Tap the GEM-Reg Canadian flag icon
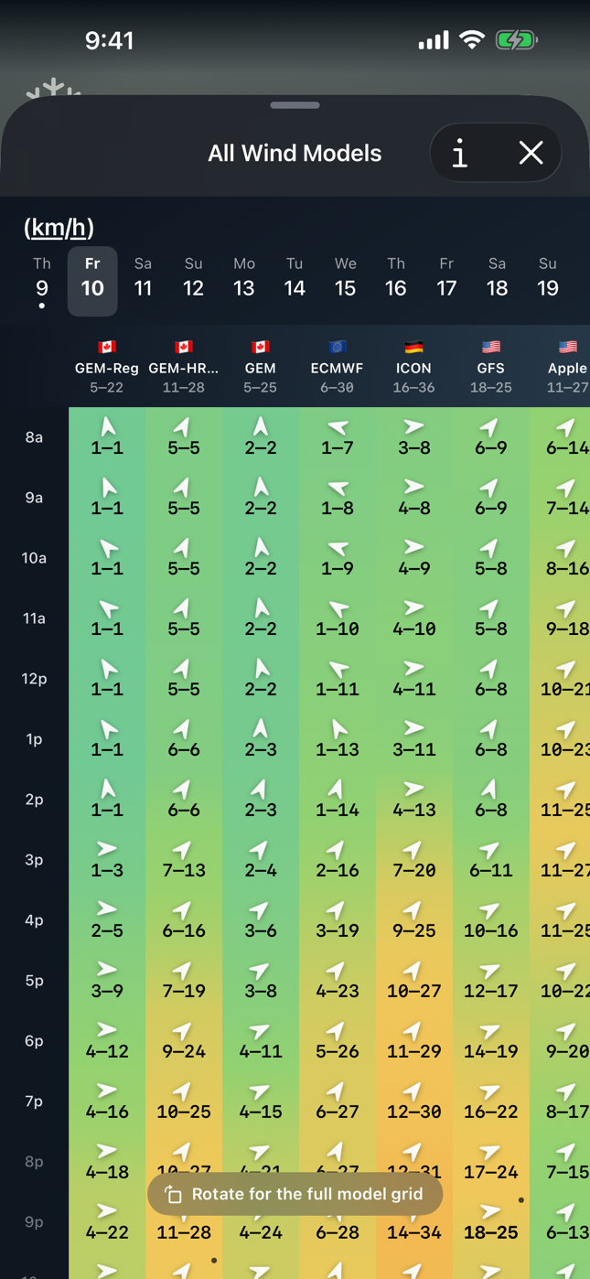 coord(107,347)
